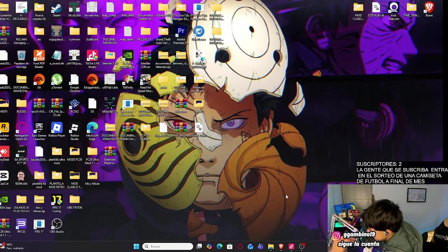
Task: Select the EAappInstaller icon
Action: [x=92, y=82]
